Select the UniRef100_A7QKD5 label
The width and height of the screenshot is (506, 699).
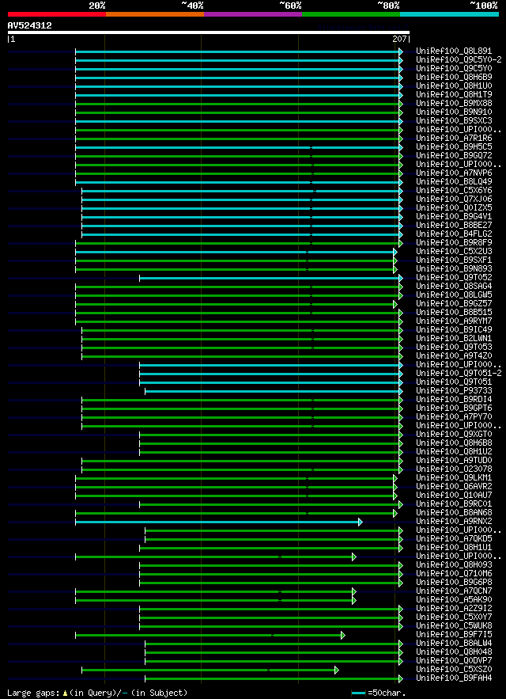(x=454, y=538)
